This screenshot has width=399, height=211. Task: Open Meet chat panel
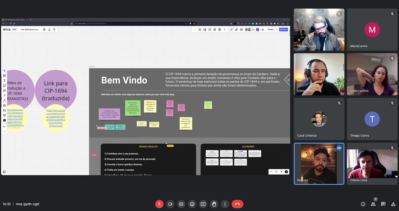coord(383,204)
